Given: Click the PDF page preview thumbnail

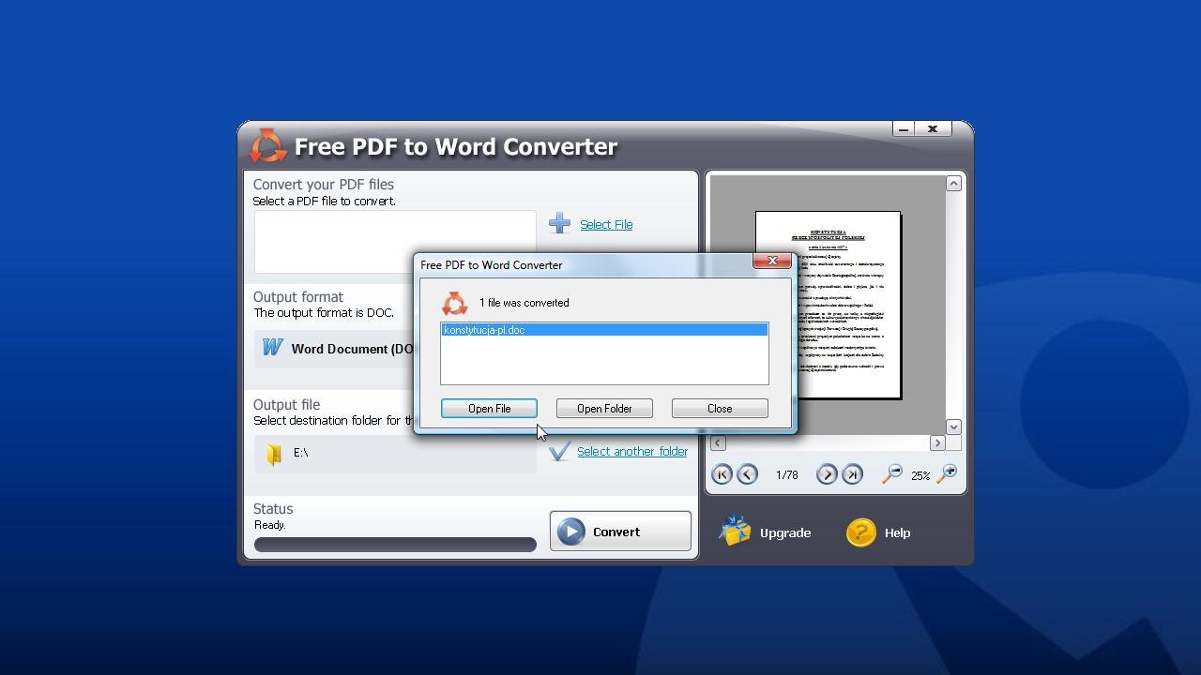Looking at the screenshot, I should point(829,306).
